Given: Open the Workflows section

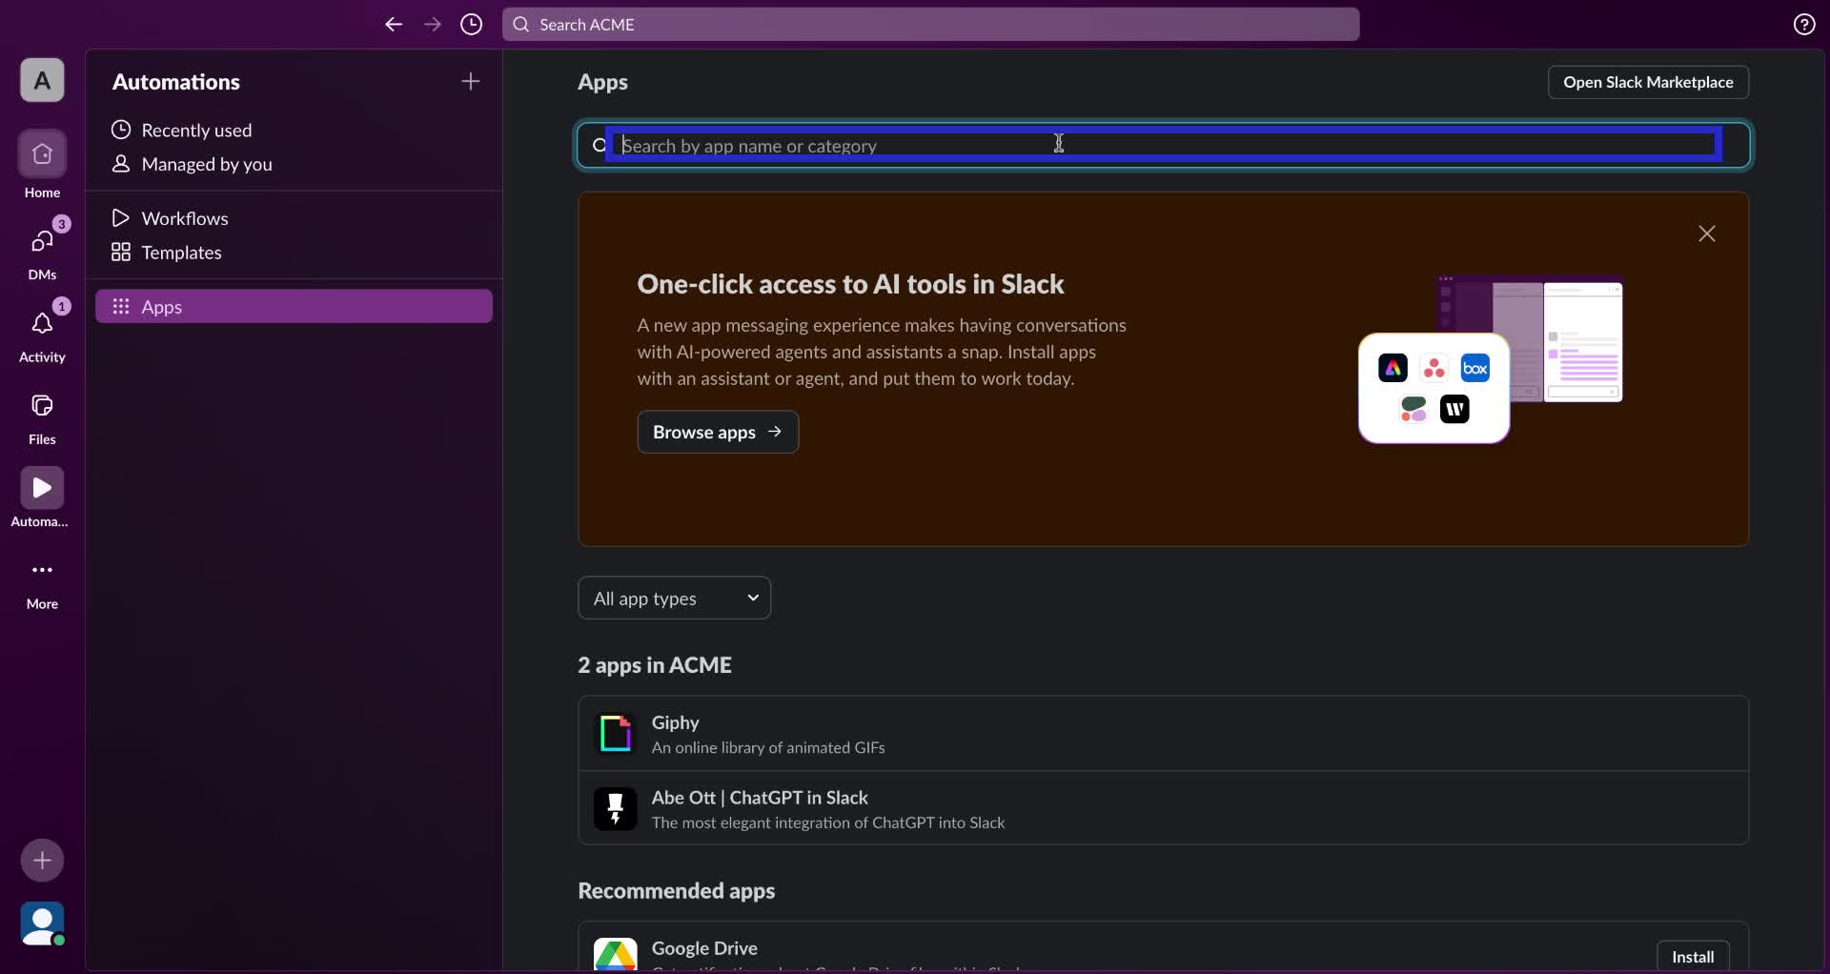Looking at the screenshot, I should [186, 218].
